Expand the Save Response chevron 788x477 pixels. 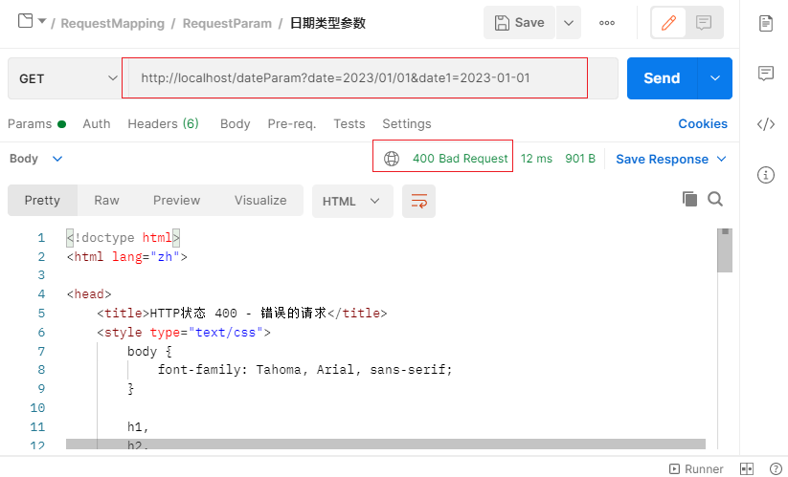pos(722,159)
